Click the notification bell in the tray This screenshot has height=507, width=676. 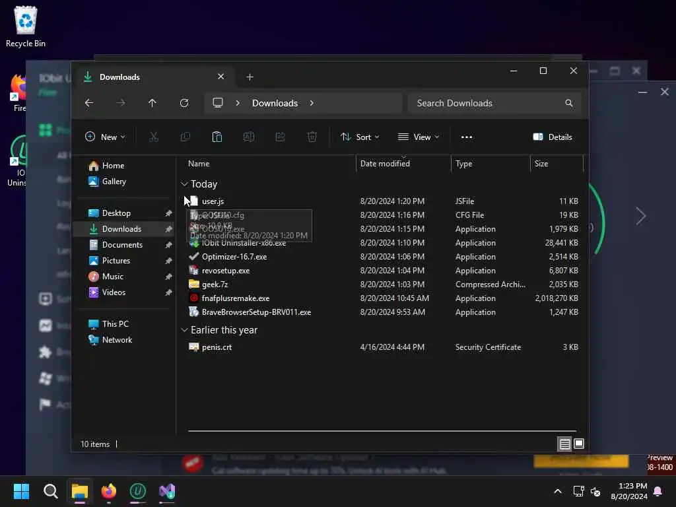click(x=658, y=491)
